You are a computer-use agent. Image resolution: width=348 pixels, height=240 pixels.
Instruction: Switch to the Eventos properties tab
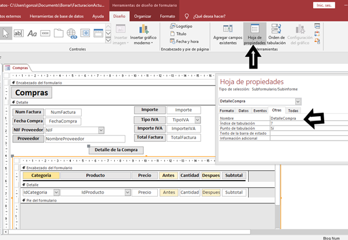tap(260, 110)
